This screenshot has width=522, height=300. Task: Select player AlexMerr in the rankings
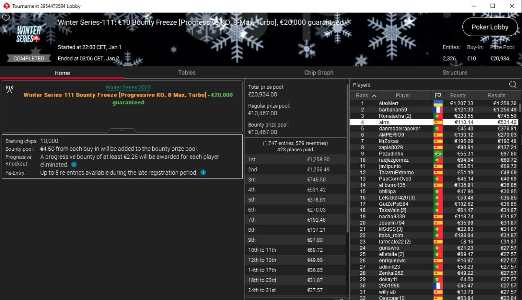[388, 103]
